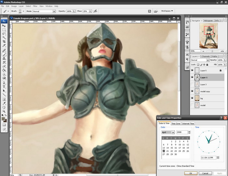This screenshot has width=228, height=176.
Task: Select the History Brush tool
Action: (x=4, y=62)
